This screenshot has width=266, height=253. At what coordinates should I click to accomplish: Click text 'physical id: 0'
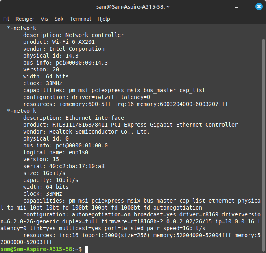point(46,138)
